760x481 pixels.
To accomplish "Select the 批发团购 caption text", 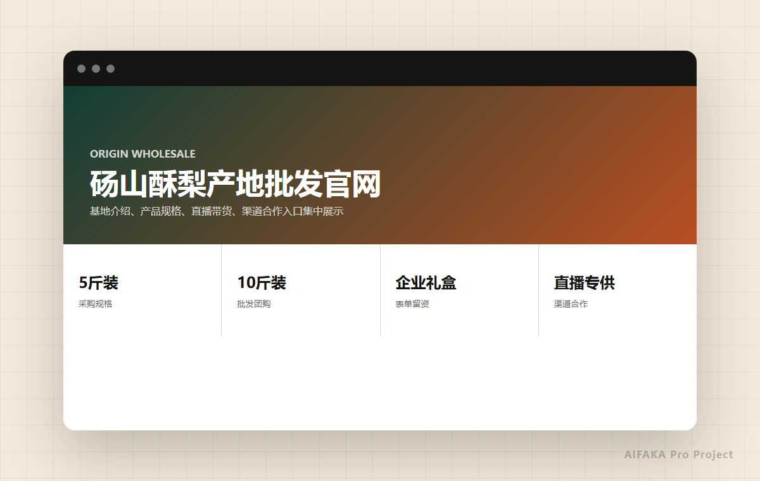I will coord(253,304).
